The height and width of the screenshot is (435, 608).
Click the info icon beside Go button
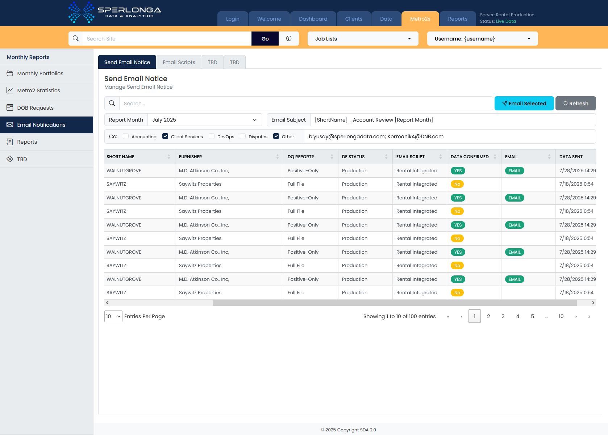point(289,39)
